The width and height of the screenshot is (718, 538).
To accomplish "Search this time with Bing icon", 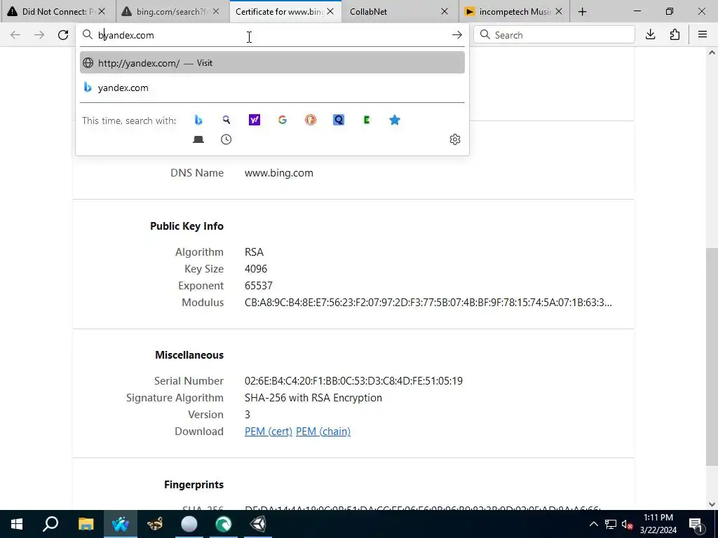I will 198,120.
